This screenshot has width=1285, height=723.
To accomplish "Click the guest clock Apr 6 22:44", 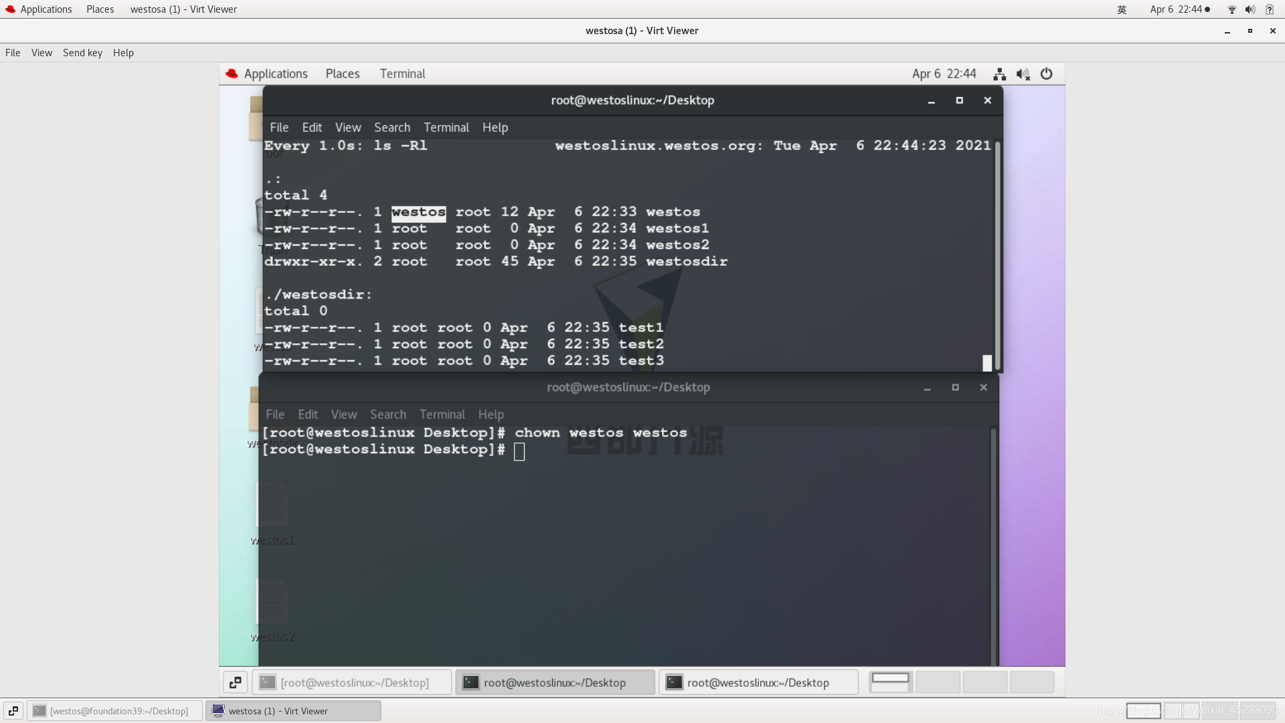I will pos(944,74).
